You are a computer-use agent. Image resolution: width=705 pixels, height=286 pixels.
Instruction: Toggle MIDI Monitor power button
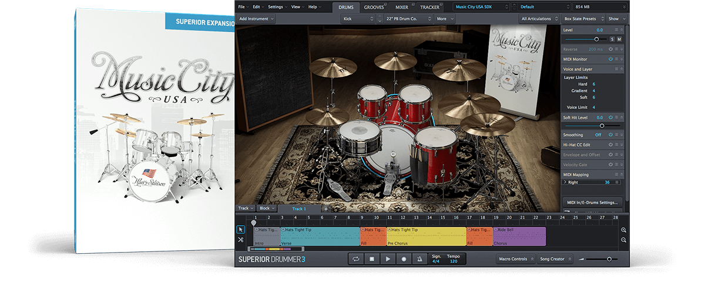coord(610,59)
